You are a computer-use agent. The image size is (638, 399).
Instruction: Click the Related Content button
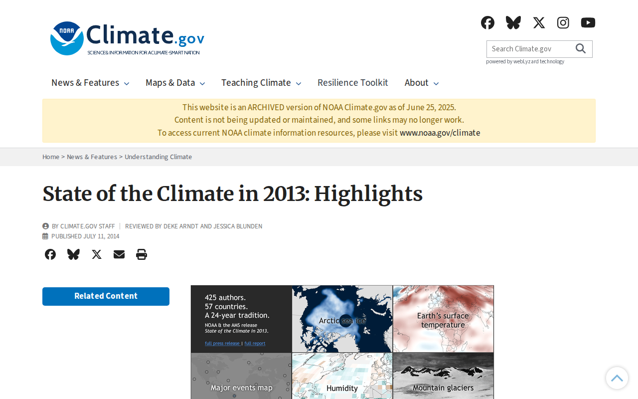click(106, 296)
